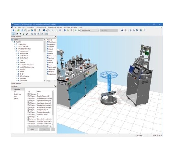Open the EXTRAS menu

click(60, 27)
